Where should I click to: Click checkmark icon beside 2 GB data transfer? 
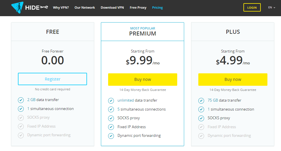21,100
